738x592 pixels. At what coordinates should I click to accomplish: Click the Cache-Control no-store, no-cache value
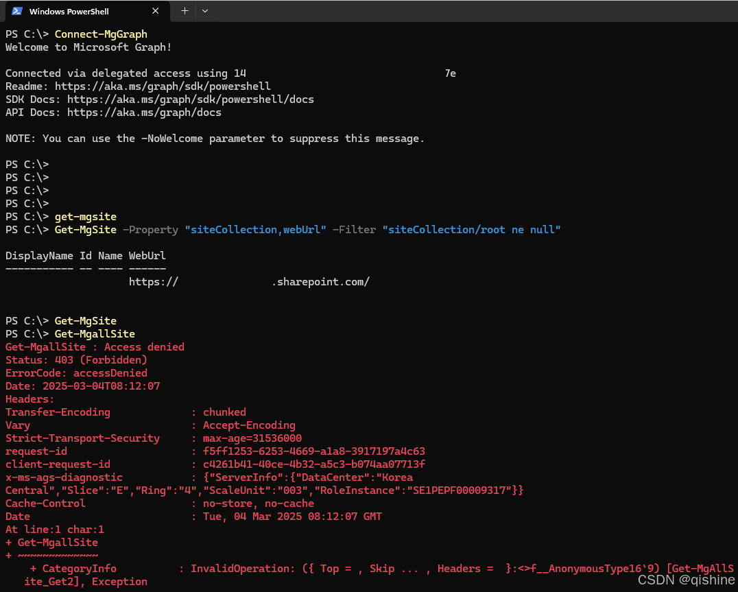pyautogui.click(x=259, y=503)
